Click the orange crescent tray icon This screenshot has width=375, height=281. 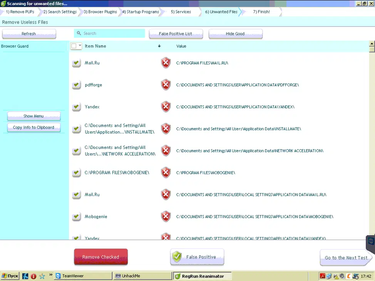tap(349, 276)
